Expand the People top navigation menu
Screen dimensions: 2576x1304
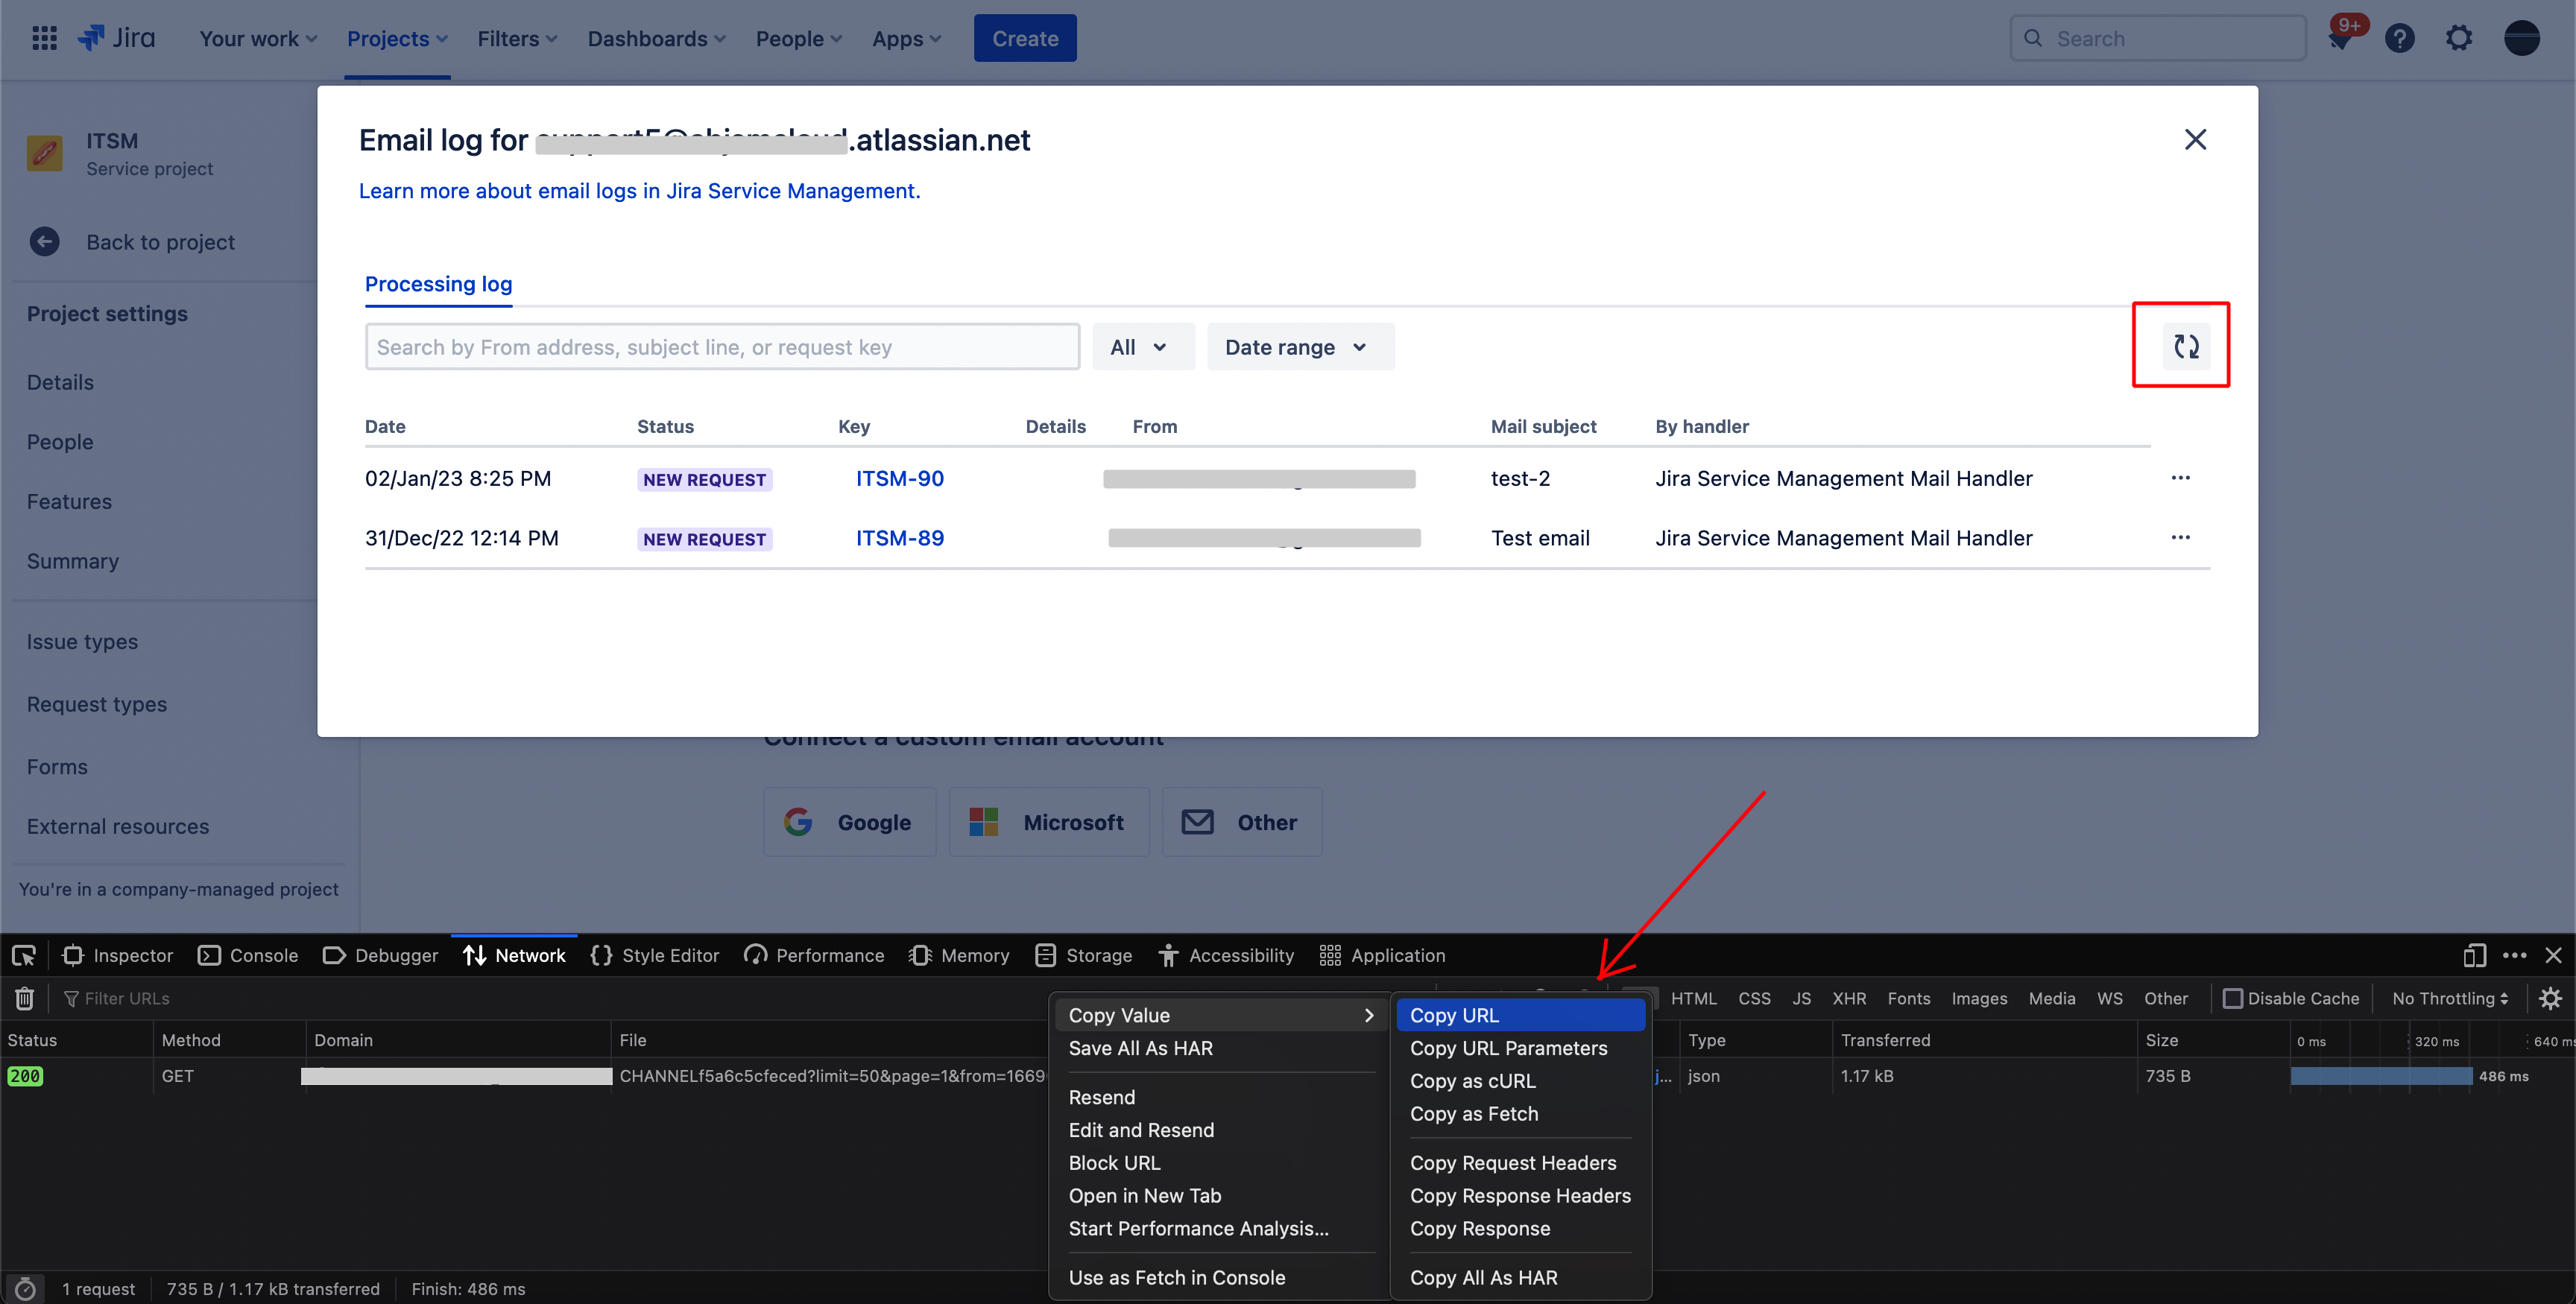798,38
